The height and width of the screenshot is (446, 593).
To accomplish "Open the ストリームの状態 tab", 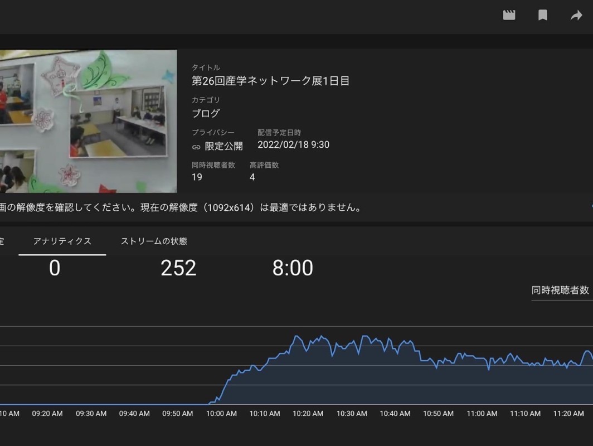I will pyautogui.click(x=154, y=241).
